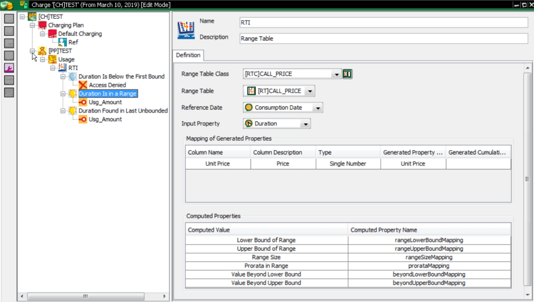Open the Range Table Class dropdown

point(336,74)
